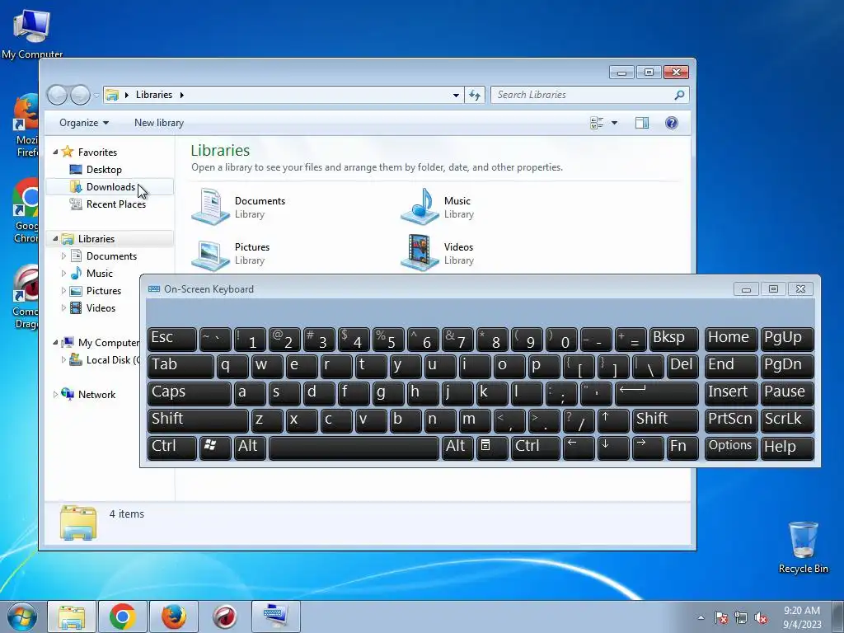Open the Pictures library icon
Image resolution: width=844 pixels, height=633 pixels.
(211, 254)
